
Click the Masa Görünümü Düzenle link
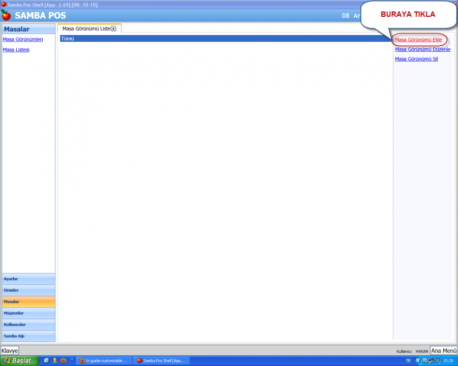(423, 49)
